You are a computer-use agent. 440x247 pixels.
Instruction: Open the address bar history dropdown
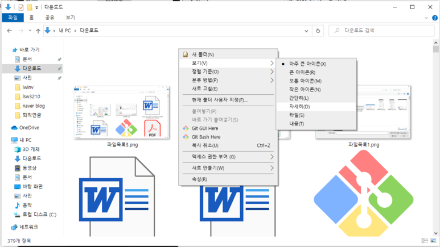[x=306, y=31]
